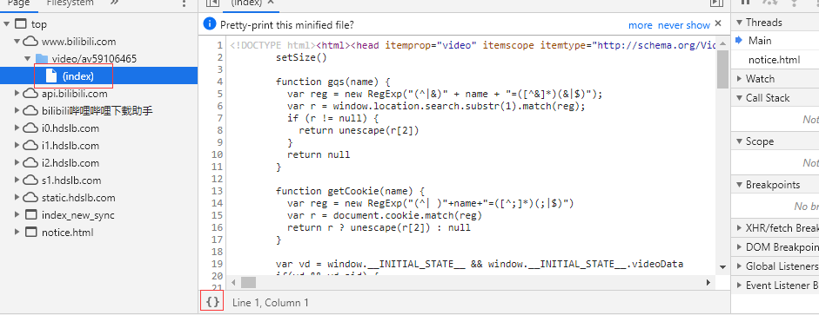Dismiss the pretty-print info bar
This screenshot has width=819, height=315.
[718, 23]
